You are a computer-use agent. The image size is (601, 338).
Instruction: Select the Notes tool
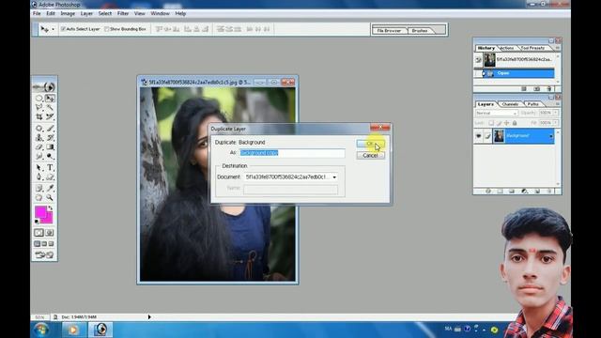[x=39, y=188]
